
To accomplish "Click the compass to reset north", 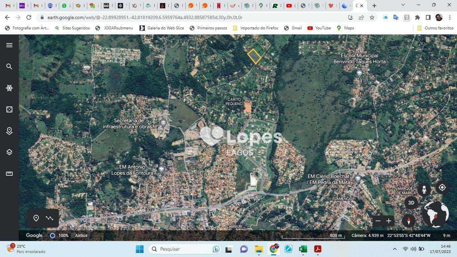I will pyautogui.click(x=408, y=221).
